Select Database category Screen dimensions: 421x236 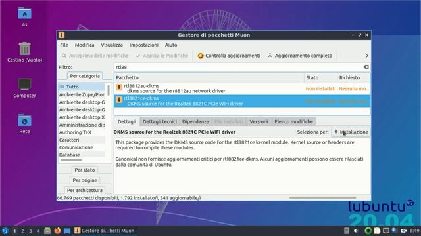tap(82, 155)
